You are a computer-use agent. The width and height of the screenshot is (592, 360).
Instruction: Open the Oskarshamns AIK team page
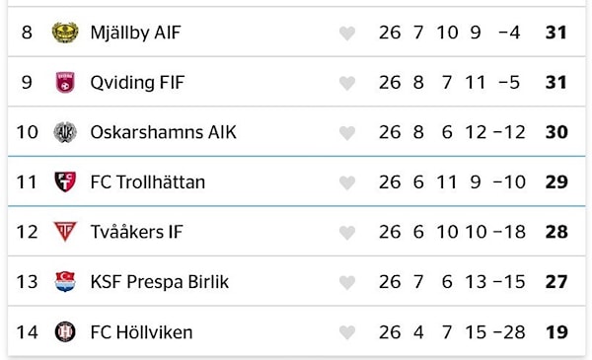click(x=164, y=132)
